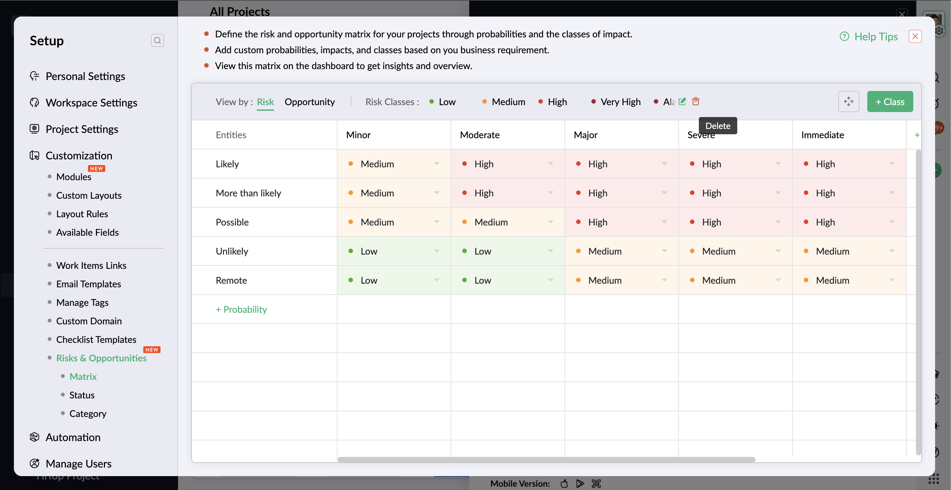Click the pencil icon to edit risk class
This screenshot has height=490, width=951.
pyautogui.click(x=682, y=101)
